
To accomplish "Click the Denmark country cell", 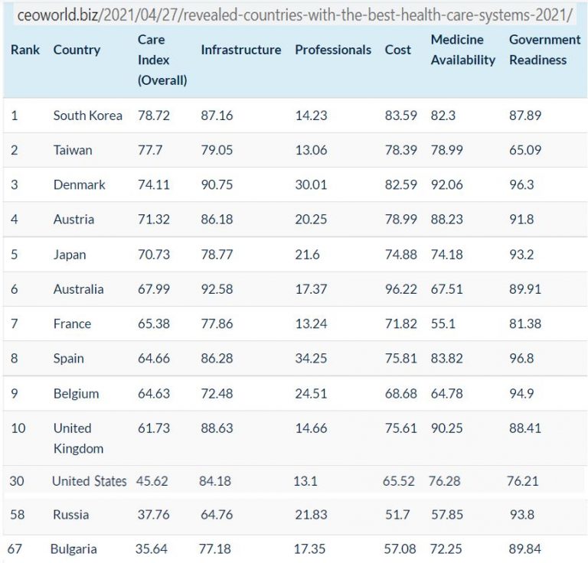I will 79,185.
